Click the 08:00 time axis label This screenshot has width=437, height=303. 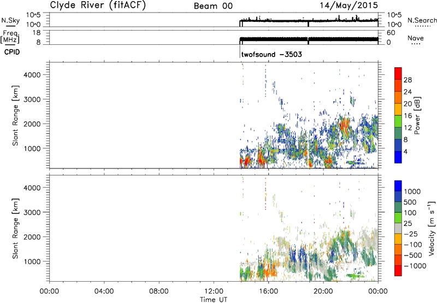coord(158,292)
